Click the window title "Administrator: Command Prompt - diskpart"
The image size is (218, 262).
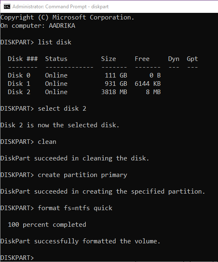tap(61, 7)
